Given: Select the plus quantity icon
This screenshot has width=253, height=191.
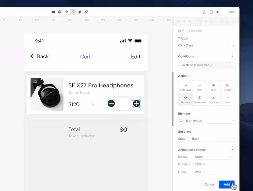Looking at the screenshot, I should 137,104.
